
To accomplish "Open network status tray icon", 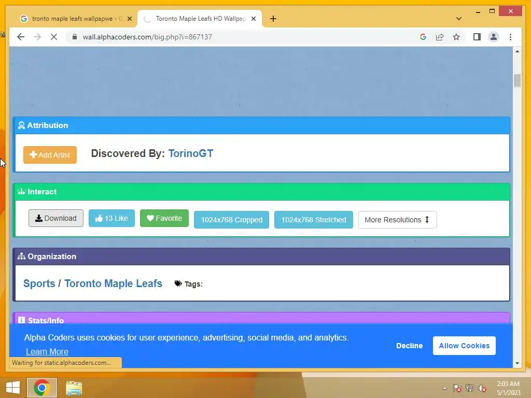I will pyautogui.click(x=469, y=388).
